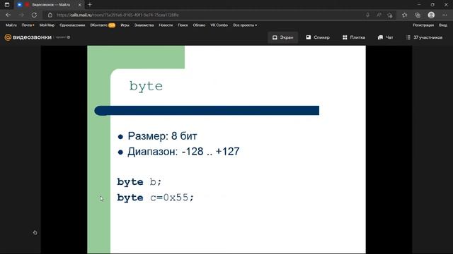Open the Mail.ru link
The width and height of the screenshot is (453, 254).
[x=11, y=25]
